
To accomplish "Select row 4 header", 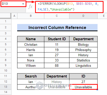I will point(5,39).
